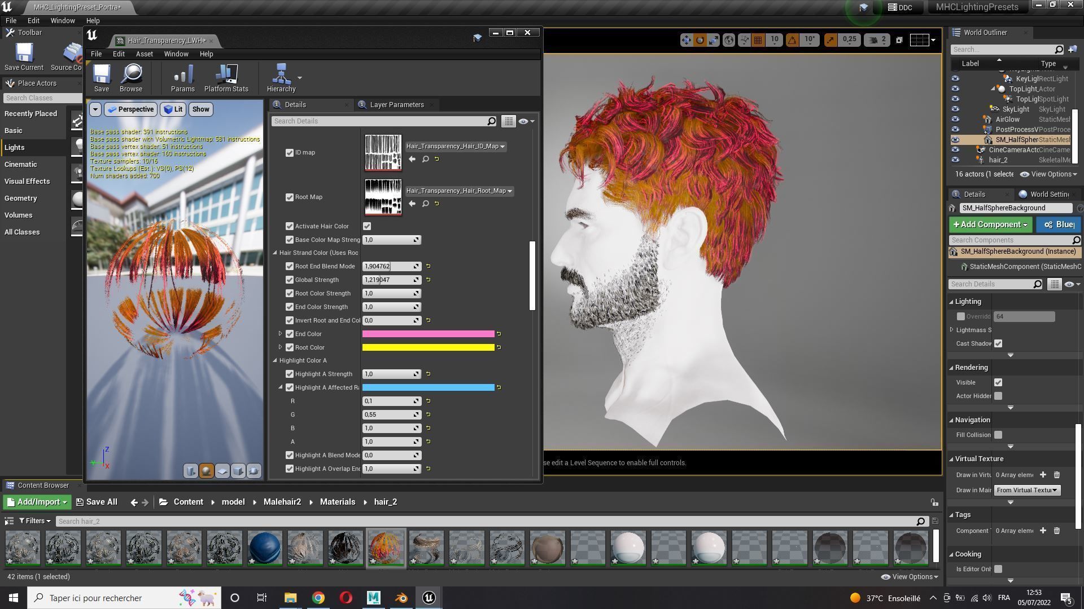This screenshot has width=1084, height=609.
Task: Use selected asset for Root Map
Action: (412, 204)
